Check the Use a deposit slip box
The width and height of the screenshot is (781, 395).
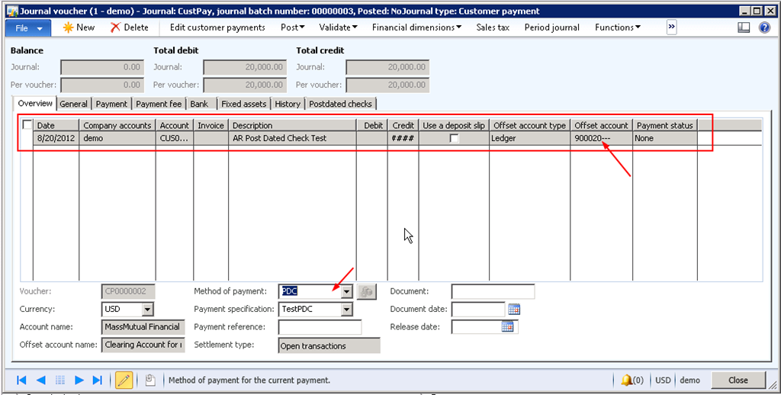pos(454,139)
